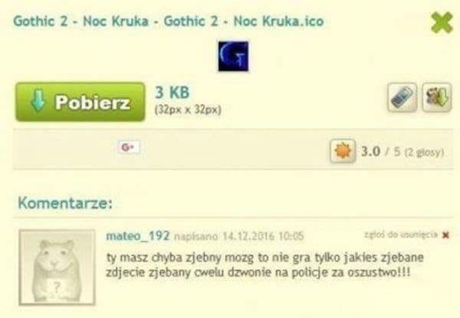Screen dimensions: 460x318
Task: Report the comment via zgłoś do usunięcia
Action: (x=401, y=235)
